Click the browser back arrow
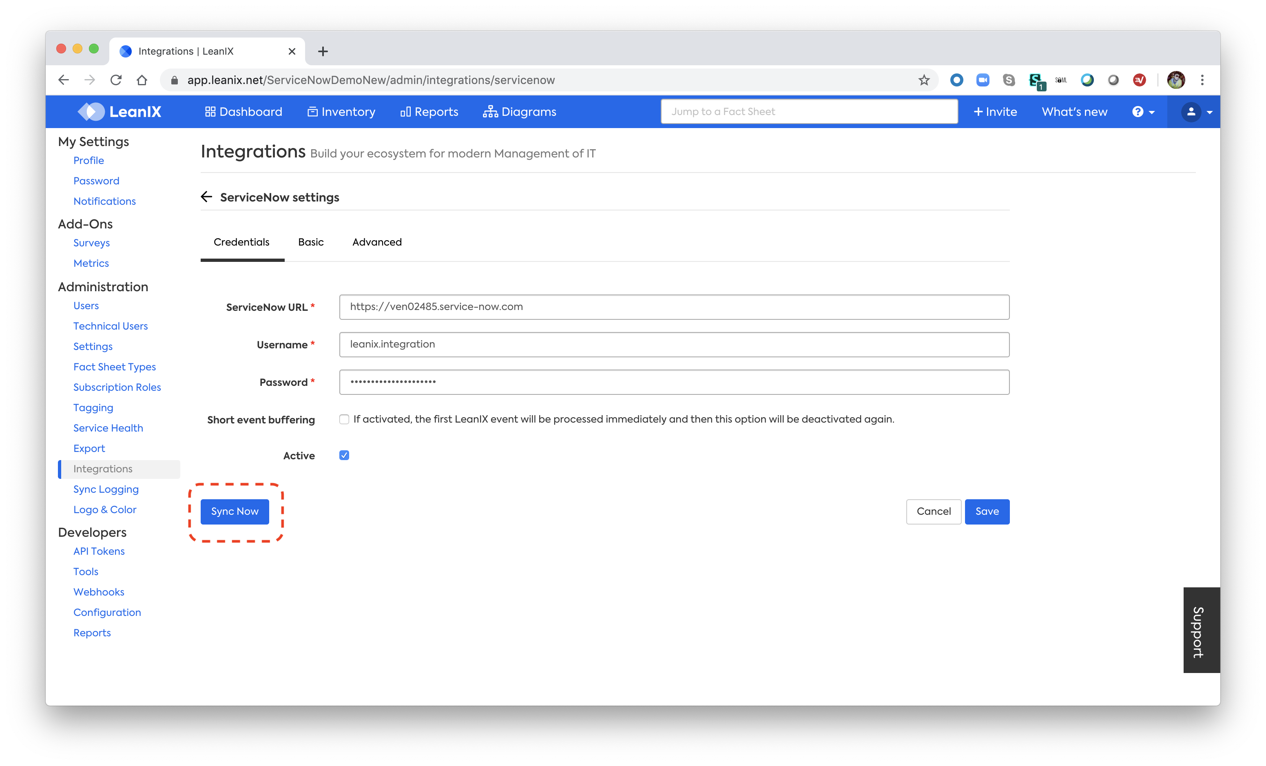 64,80
